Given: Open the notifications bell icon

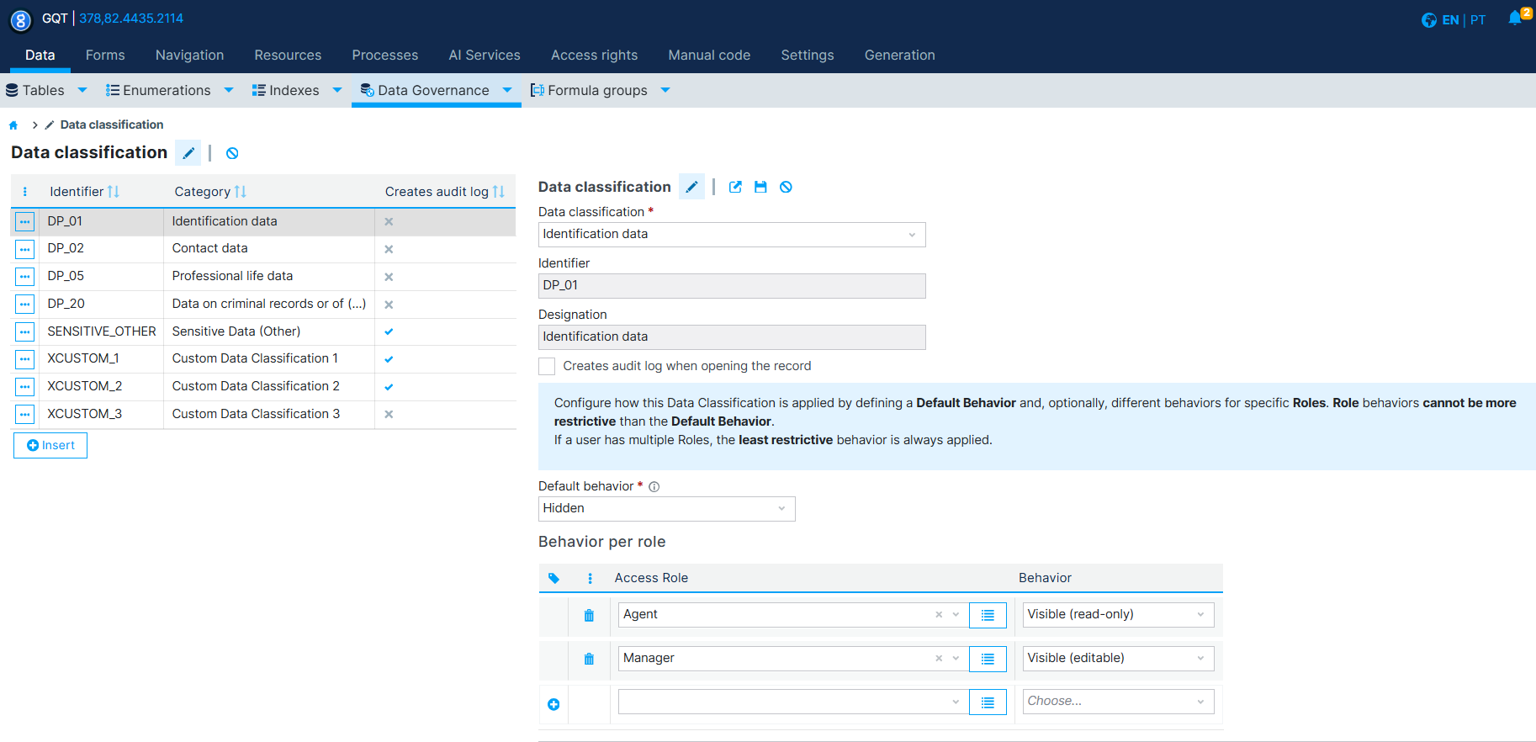Looking at the screenshot, I should click(x=1515, y=19).
